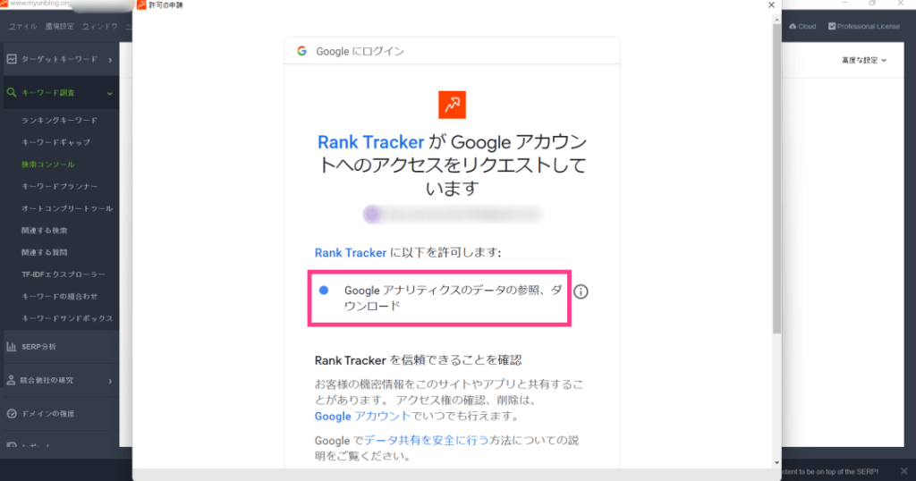Click the Google アナリティクスのデータの参照 permission text

[453, 298]
